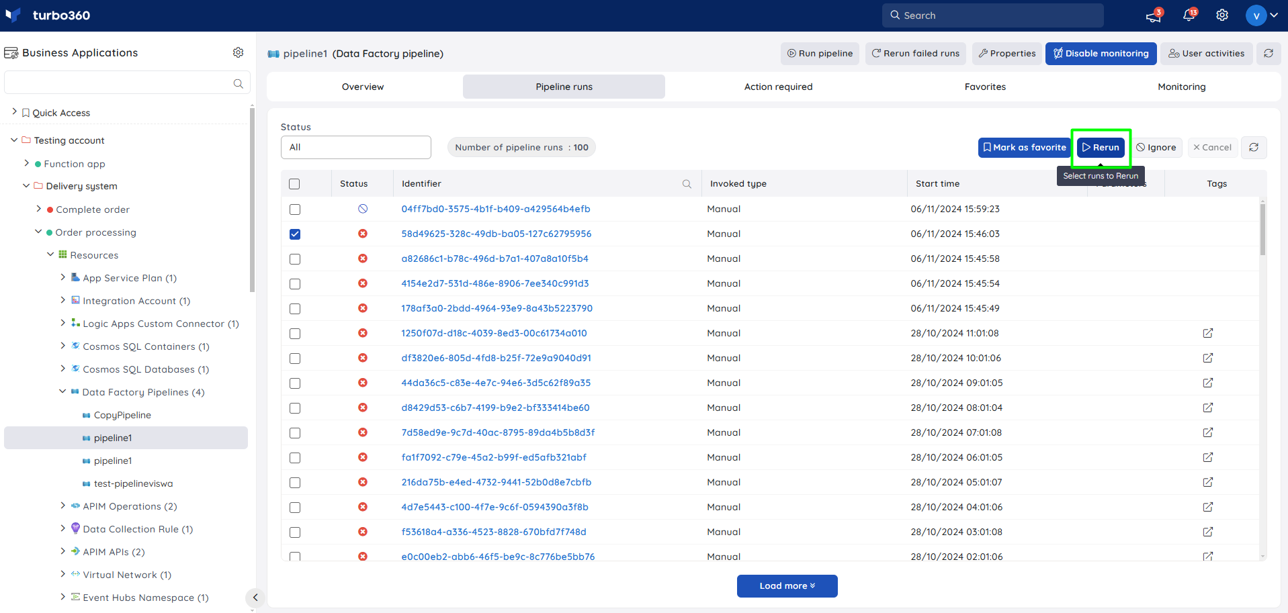Expand APIM Operations (2)
Viewport: 1288px width, 613px height.
62,506
